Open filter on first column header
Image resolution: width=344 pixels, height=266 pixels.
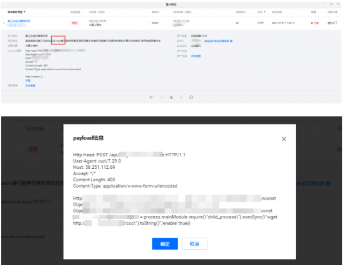pos(25,12)
